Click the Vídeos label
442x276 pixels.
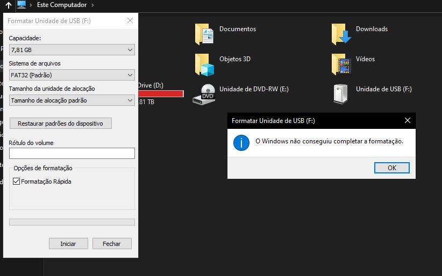click(365, 59)
